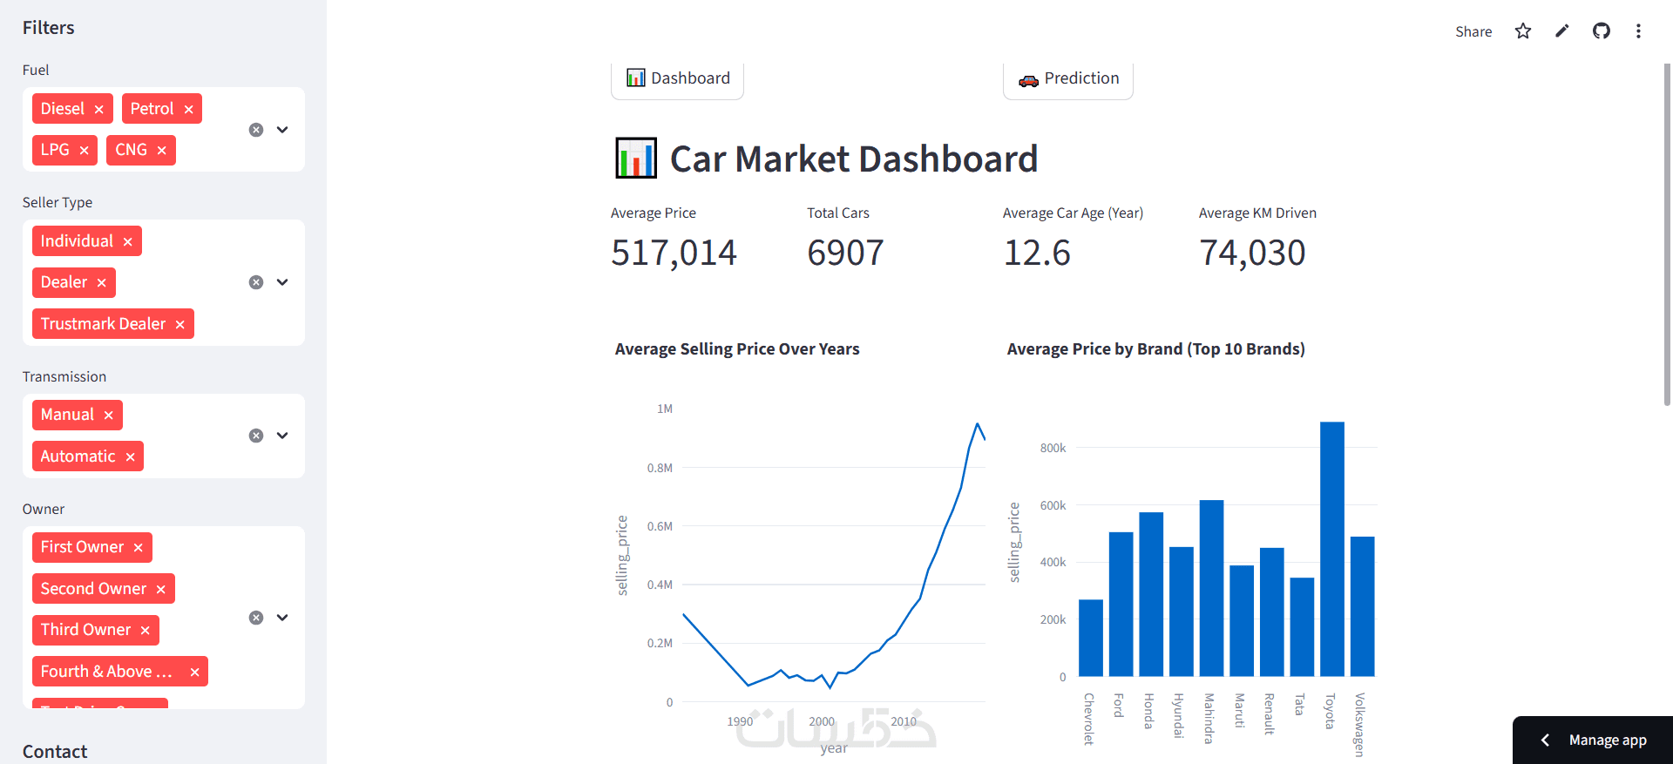Expand the Owner dropdown
This screenshot has height=764, width=1673.
pyautogui.click(x=282, y=618)
